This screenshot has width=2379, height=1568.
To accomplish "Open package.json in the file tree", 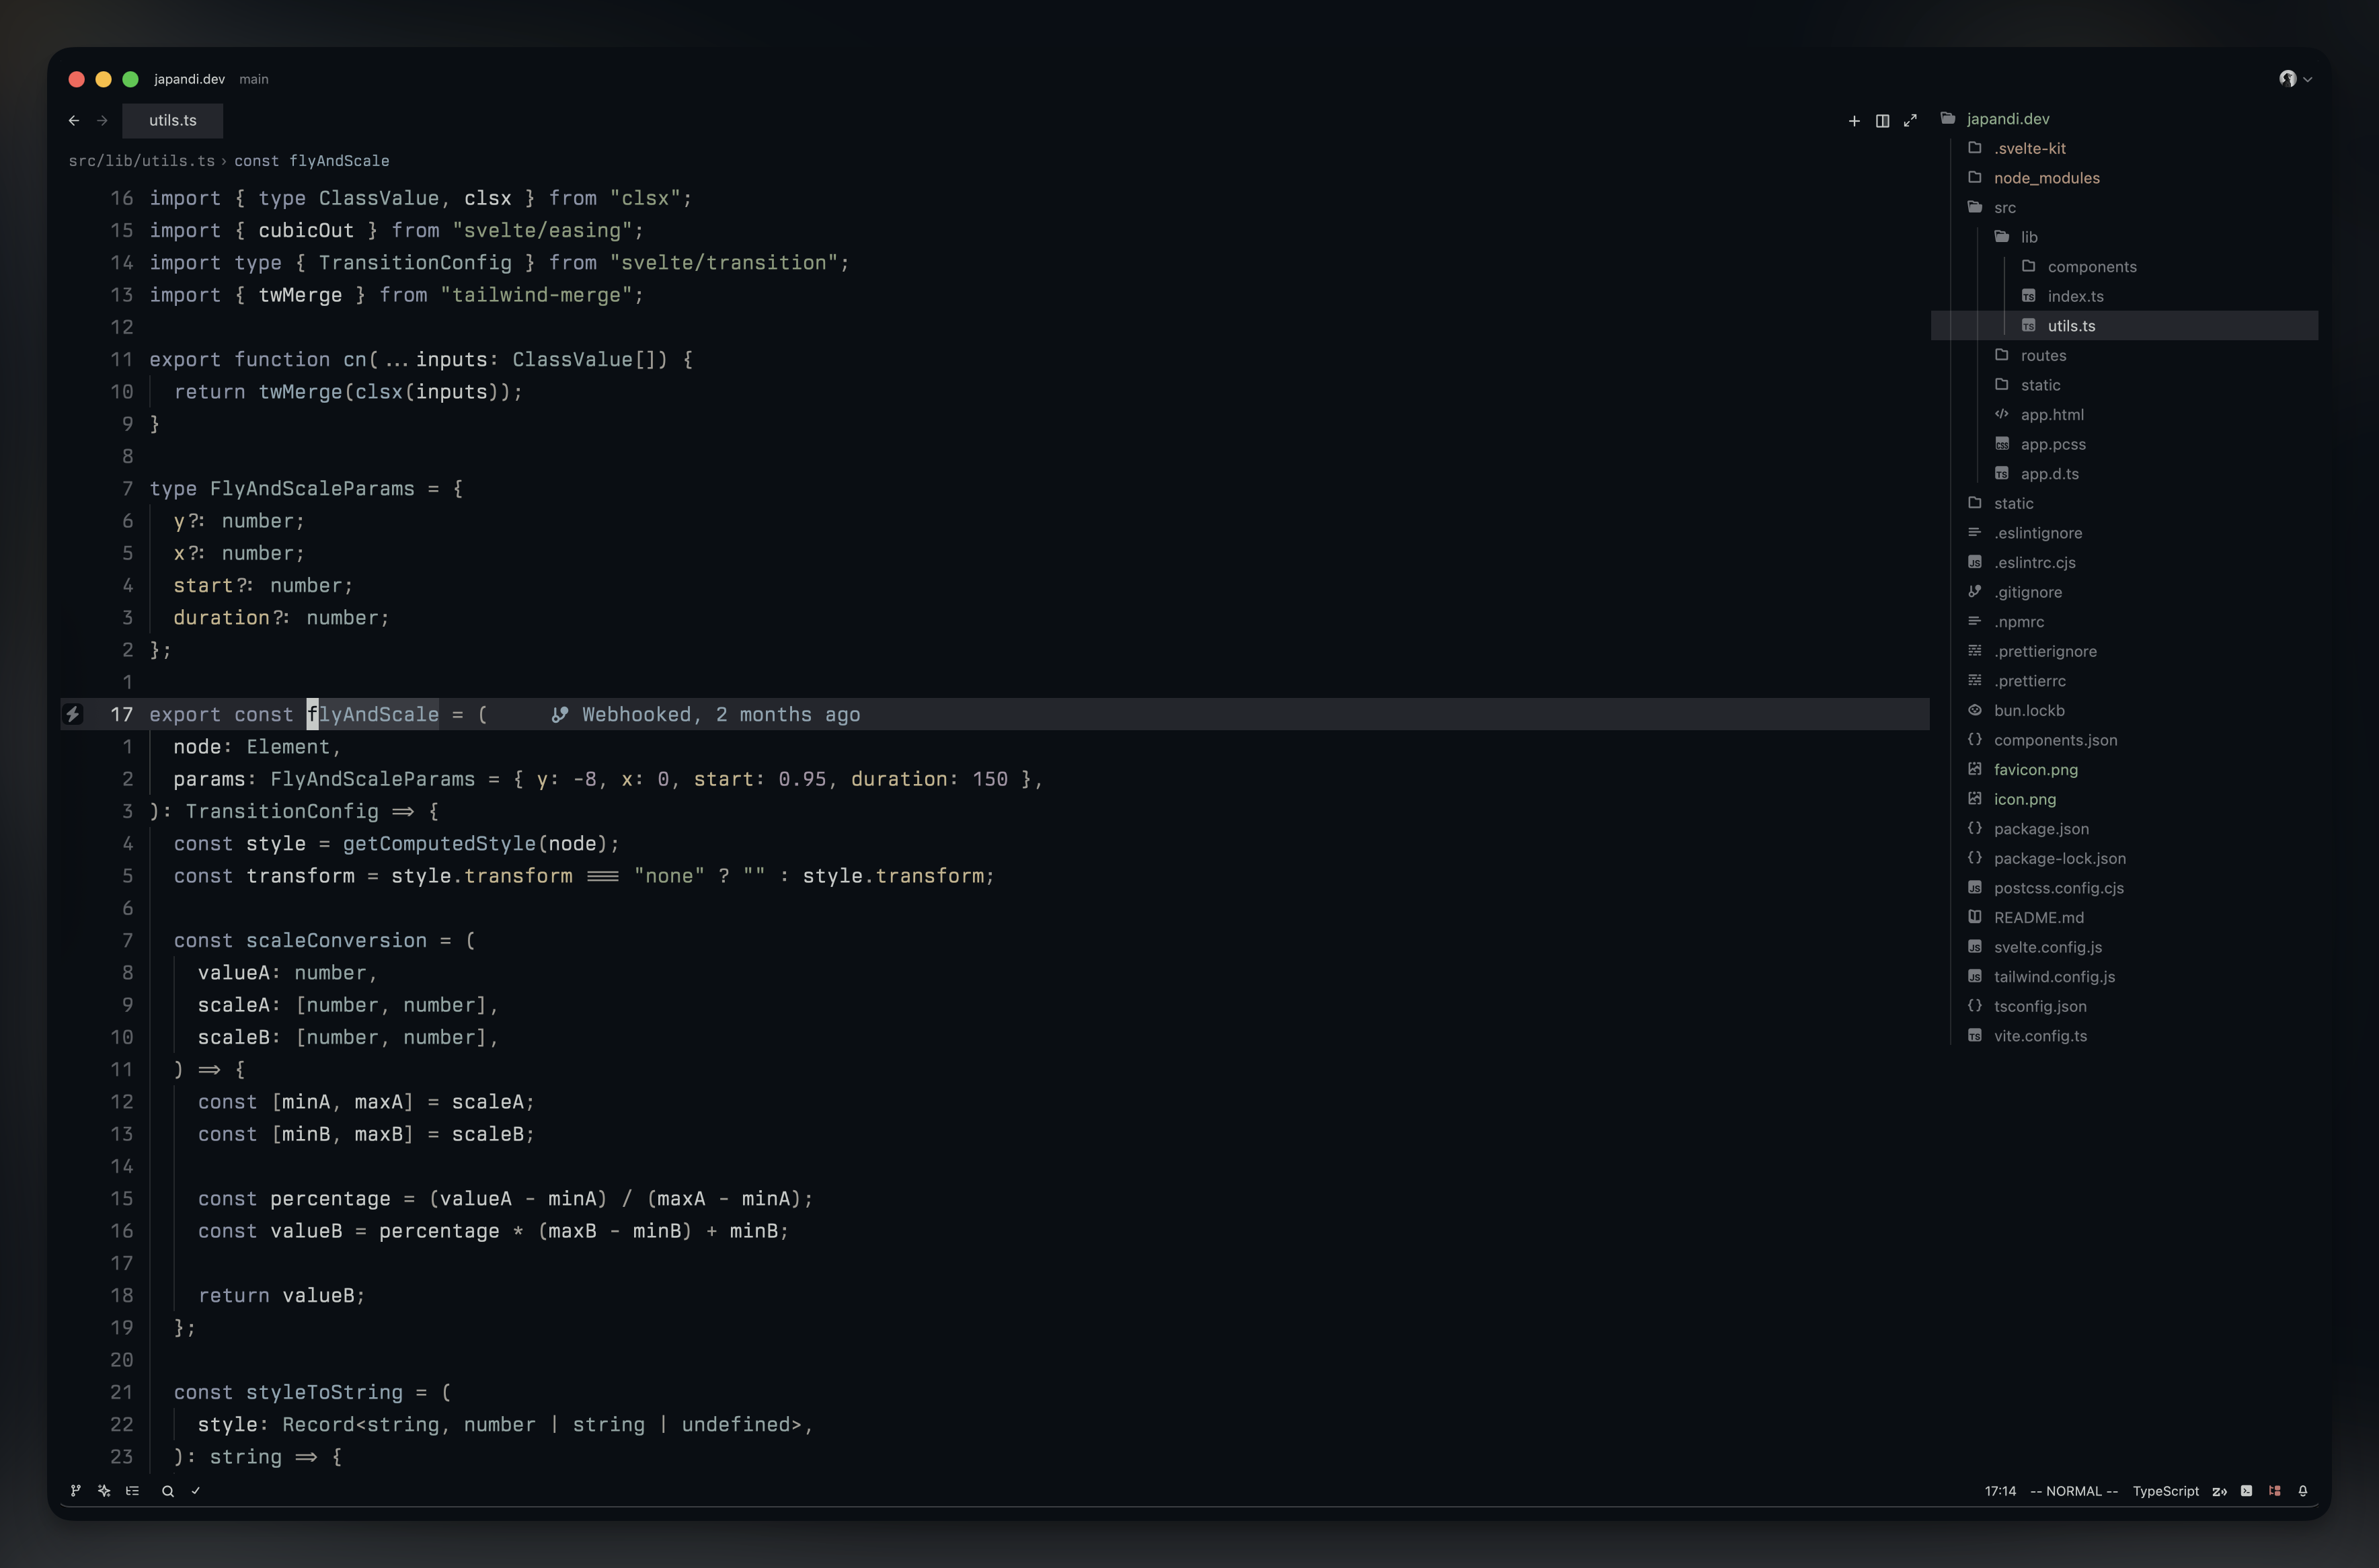I will click(2040, 829).
